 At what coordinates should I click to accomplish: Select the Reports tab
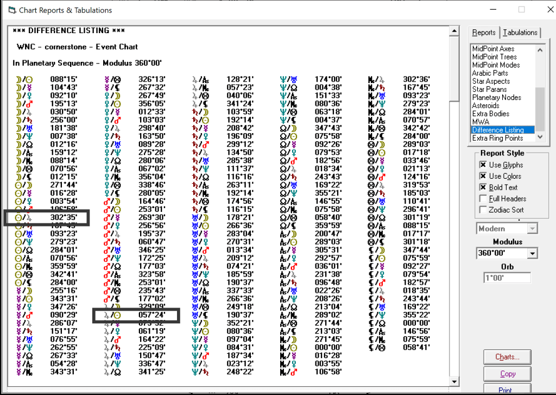pyautogui.click(x=484, y=33)
